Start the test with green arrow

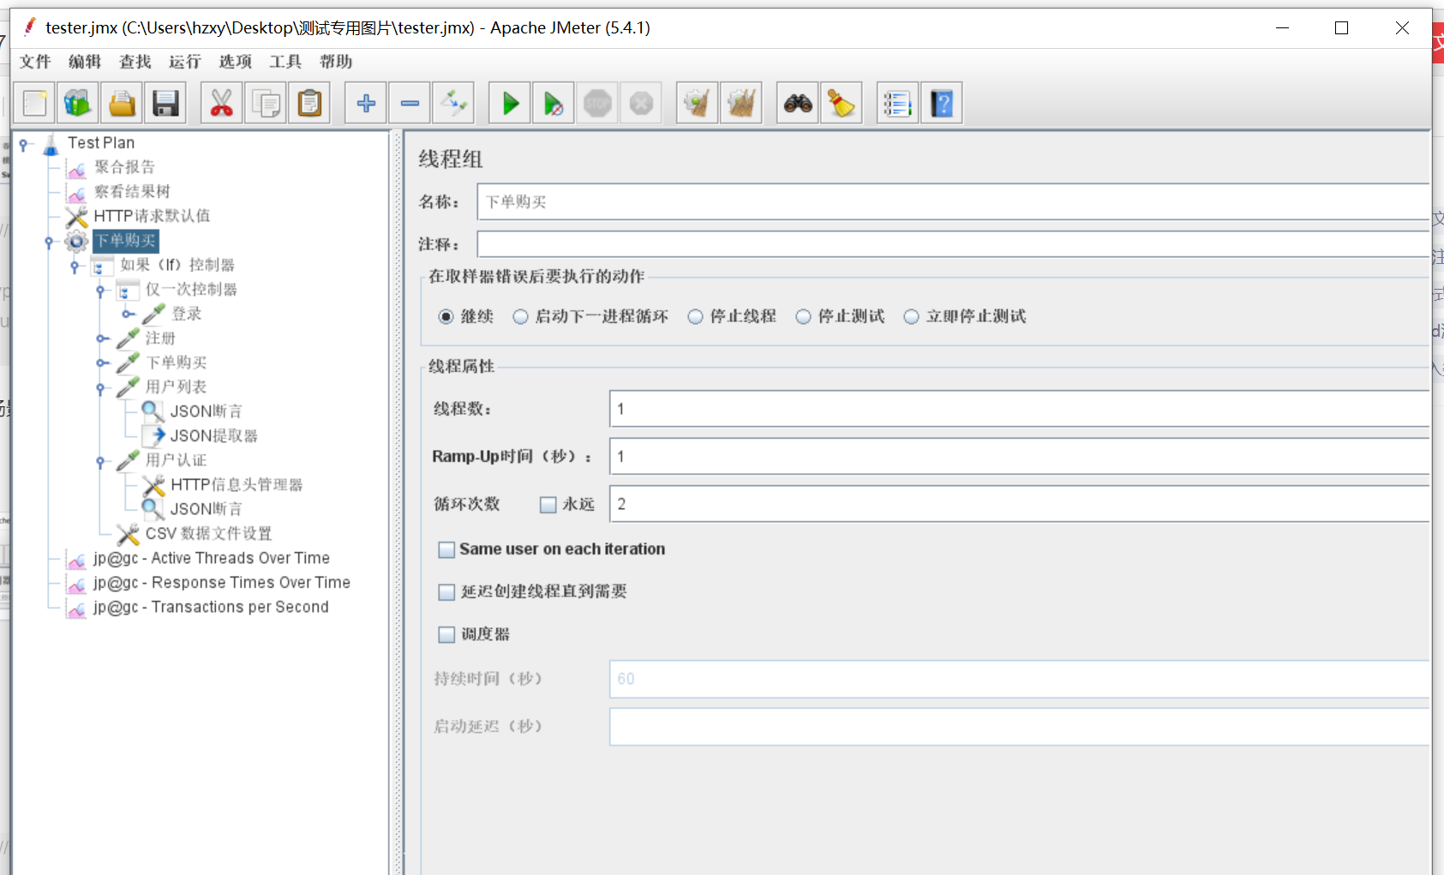(x=510, y=104)
